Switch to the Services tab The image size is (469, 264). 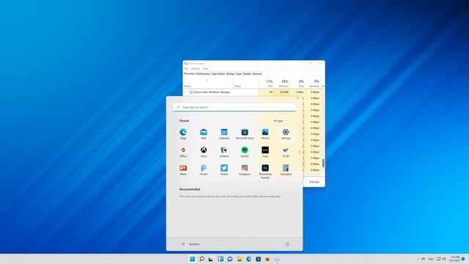[257, 73]
